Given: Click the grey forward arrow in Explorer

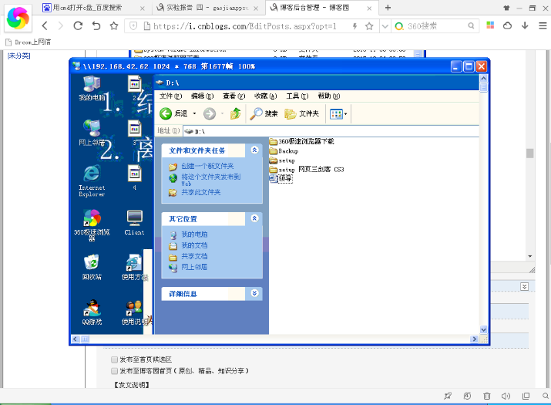Looking at the screenshot, I should click(x=210, y=113).
